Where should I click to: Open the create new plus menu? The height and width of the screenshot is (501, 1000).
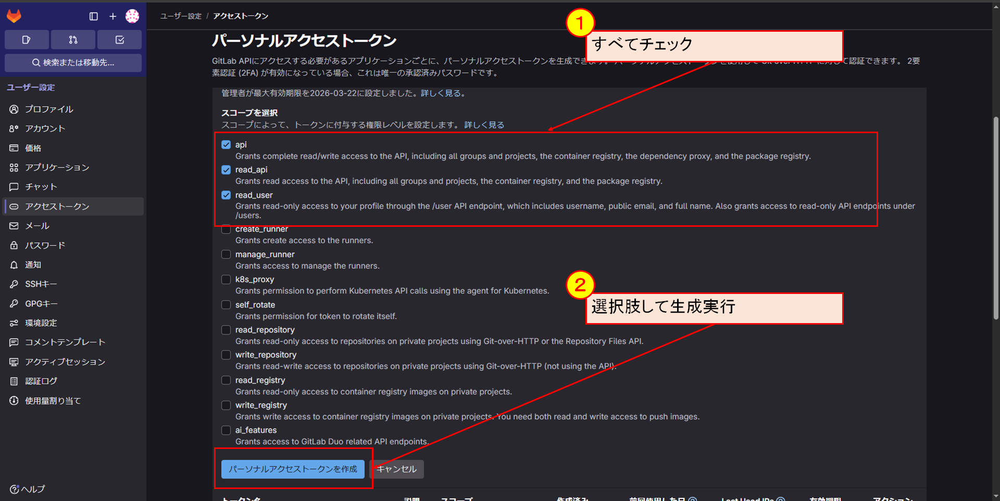[x=113, y=16]
